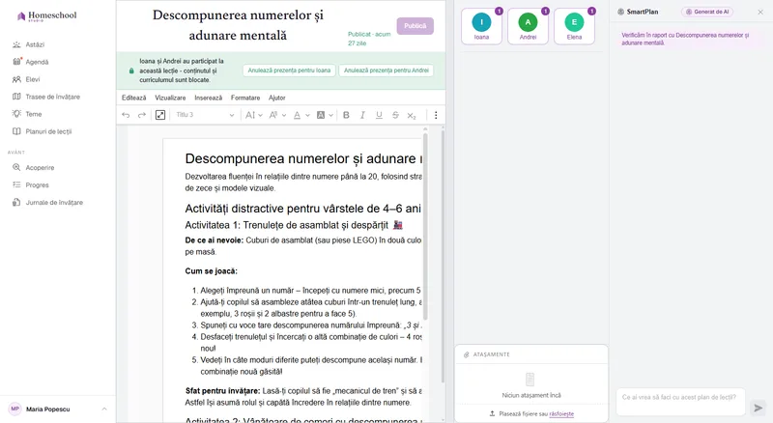Apply italic formatting
The width and height of the screenshot is (773, 423).
coord(362,115)
